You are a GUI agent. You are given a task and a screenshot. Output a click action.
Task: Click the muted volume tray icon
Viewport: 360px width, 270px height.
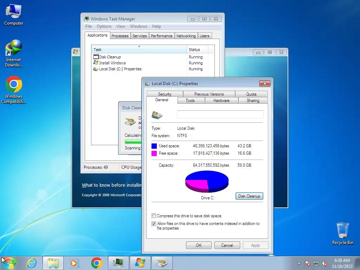324,263
